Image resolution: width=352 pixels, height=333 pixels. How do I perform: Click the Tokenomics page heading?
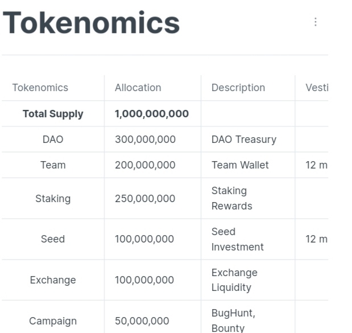tap(92, 23)
